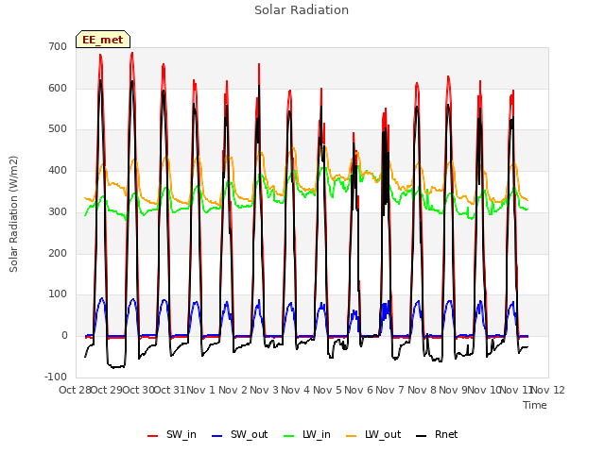Click the 700 y-axis tick label

[x=58, y=46]
